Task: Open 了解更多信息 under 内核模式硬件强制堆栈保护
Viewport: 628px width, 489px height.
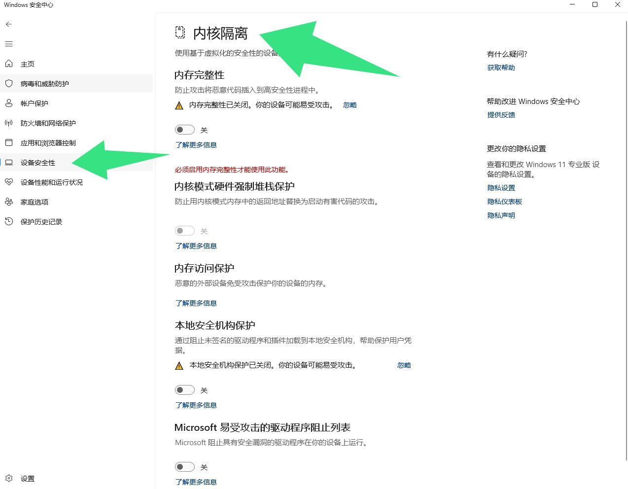Action: (196, 246)
